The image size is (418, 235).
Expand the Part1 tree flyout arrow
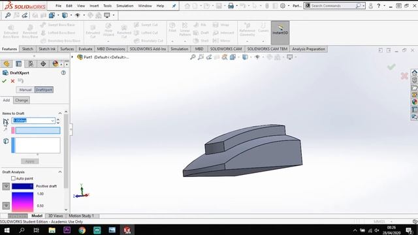click(72, 57)
